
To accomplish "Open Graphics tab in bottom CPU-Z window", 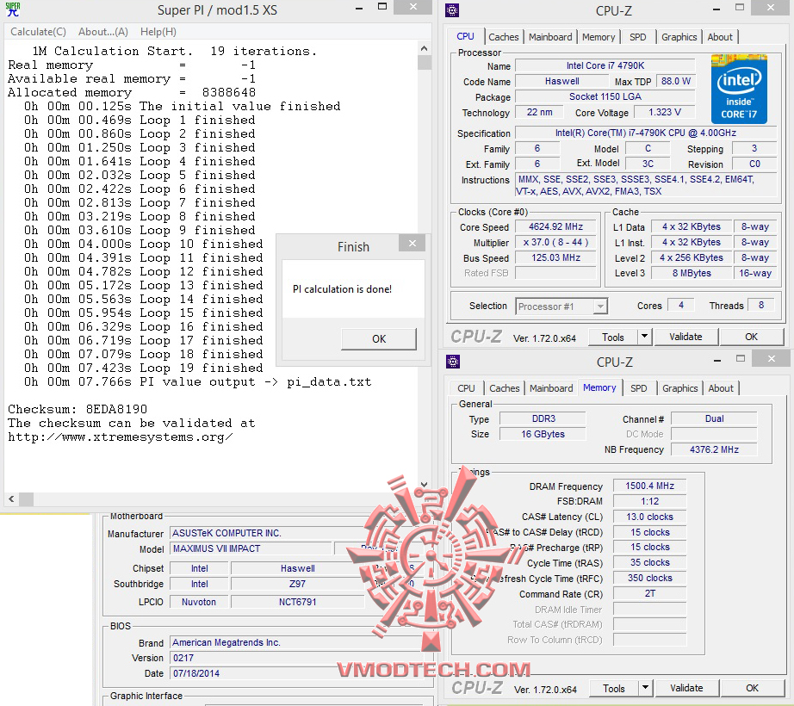I will click(680, 388).
